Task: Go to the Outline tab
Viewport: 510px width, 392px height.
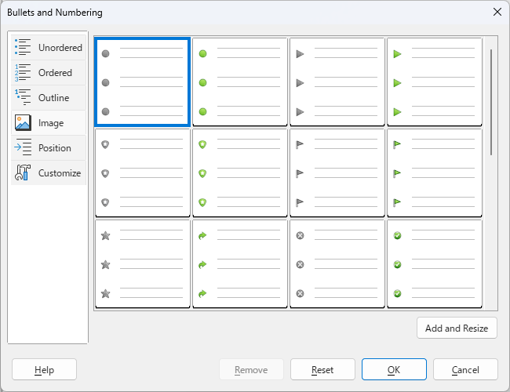Action: tap(48, 98)
